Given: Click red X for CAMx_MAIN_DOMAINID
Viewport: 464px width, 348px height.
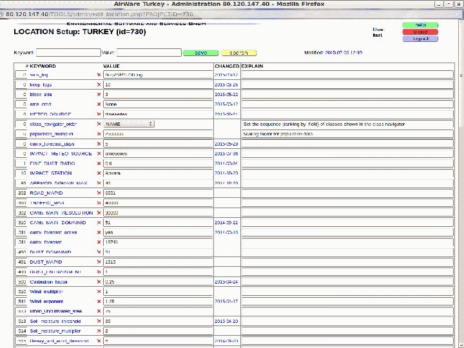Looking at the screenshot, I should click(x=99, y=222).
